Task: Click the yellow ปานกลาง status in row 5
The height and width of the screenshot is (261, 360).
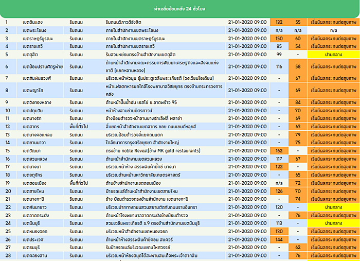Action: (333, 54)
